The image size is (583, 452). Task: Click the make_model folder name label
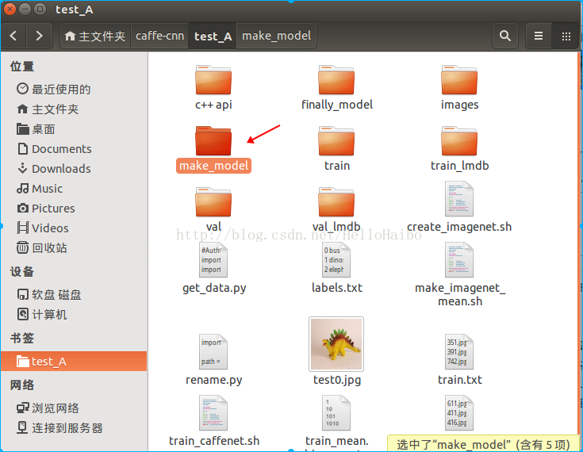(214, 166)
